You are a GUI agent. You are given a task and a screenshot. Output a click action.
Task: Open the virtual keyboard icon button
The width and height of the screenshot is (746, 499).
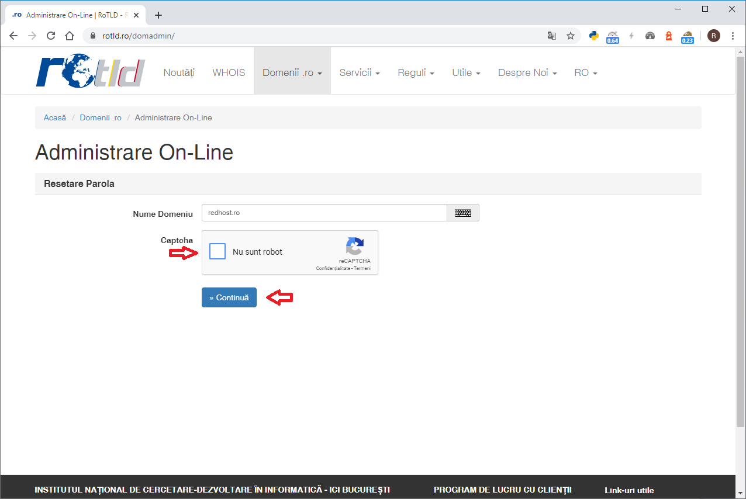[x=463, y=213]
